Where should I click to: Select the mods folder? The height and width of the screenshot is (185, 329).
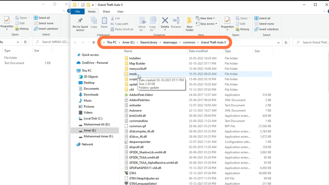point(133,74)
